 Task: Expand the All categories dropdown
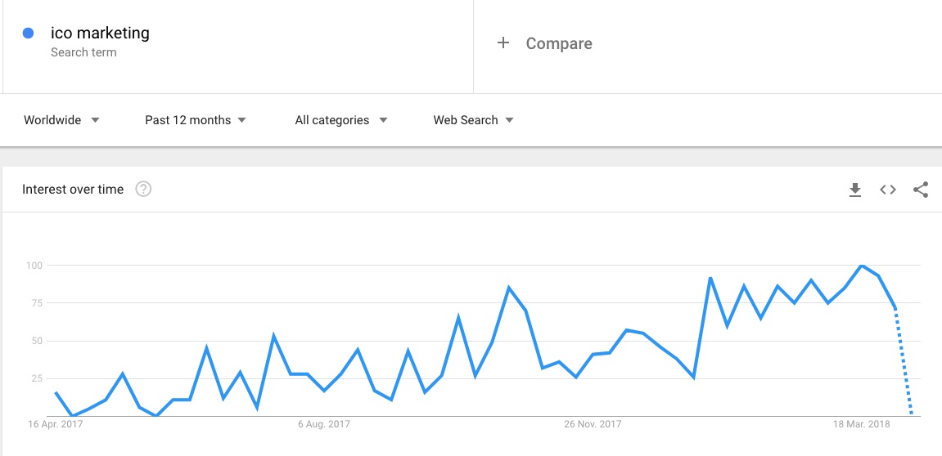(x=340, y=120)
